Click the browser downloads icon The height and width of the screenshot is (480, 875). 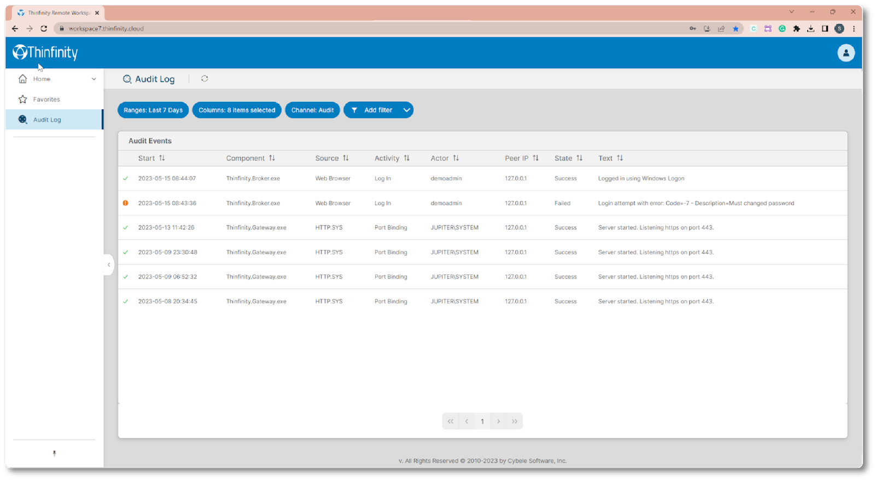click(810, 28)
